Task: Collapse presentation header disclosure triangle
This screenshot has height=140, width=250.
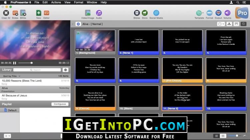Action: coord(73,24)
